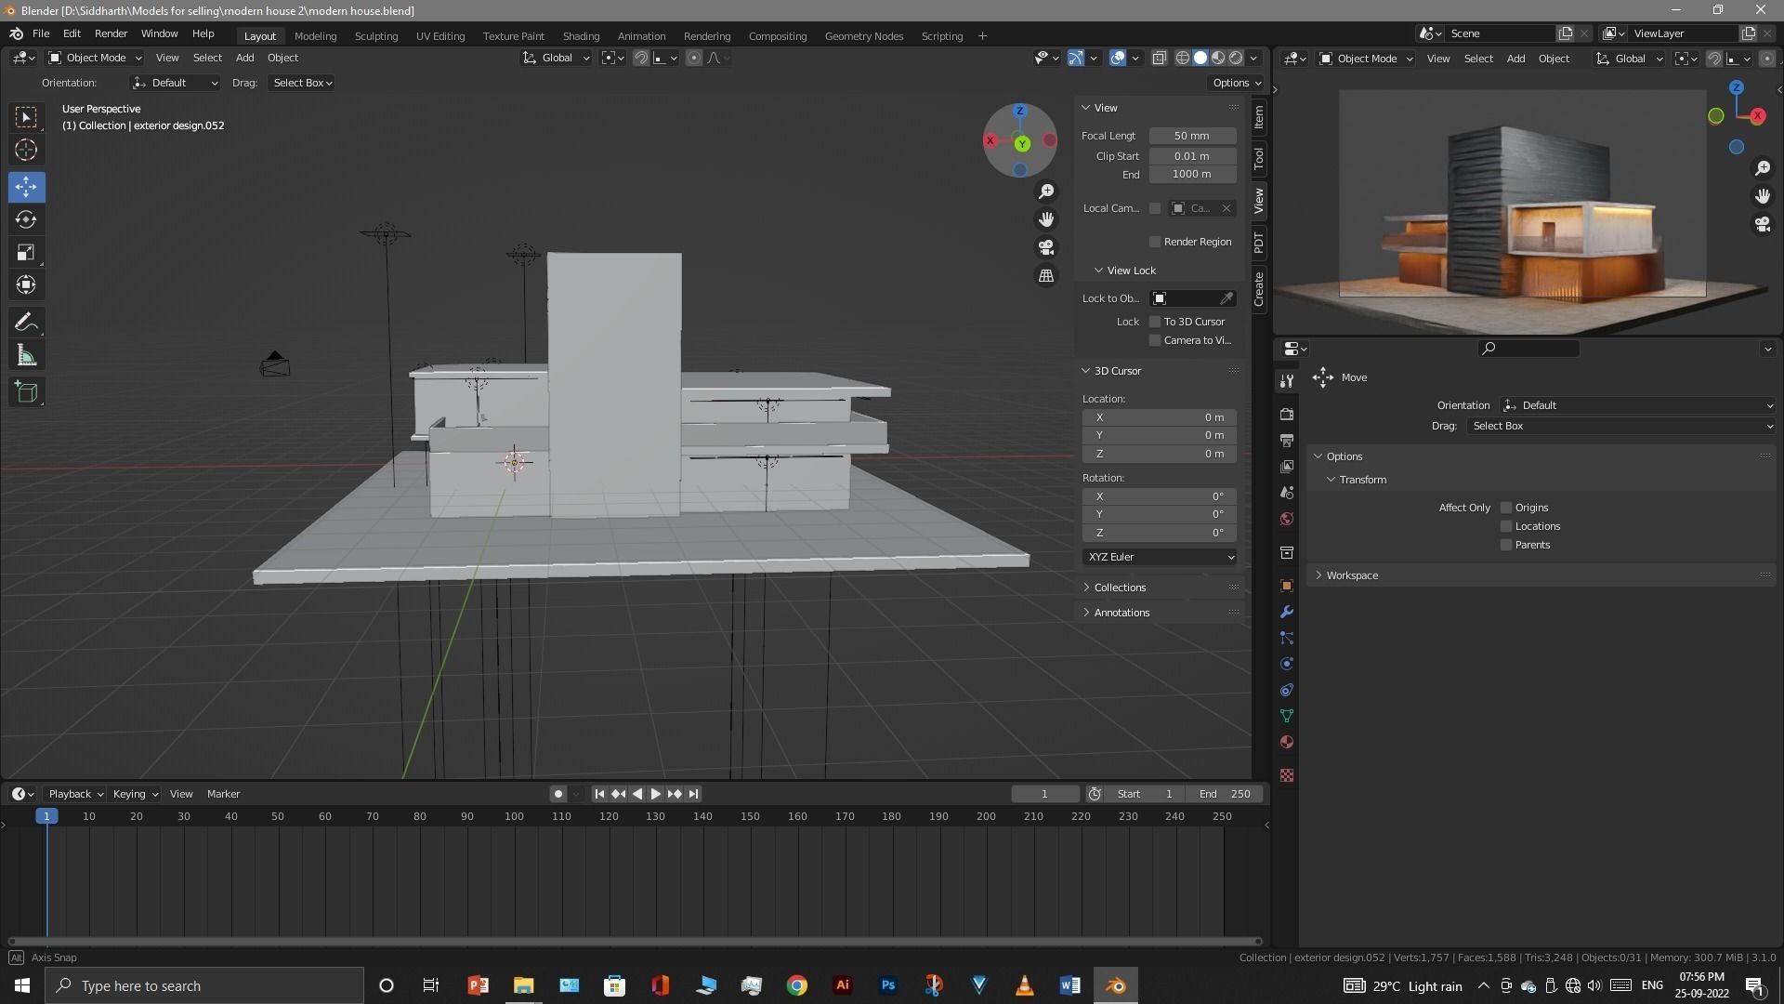This screenshot has height=1004, width=1784.
Task: Toggle X-ray mode in main viewport
Action: pyautogui.click(x=1159, y=58)
